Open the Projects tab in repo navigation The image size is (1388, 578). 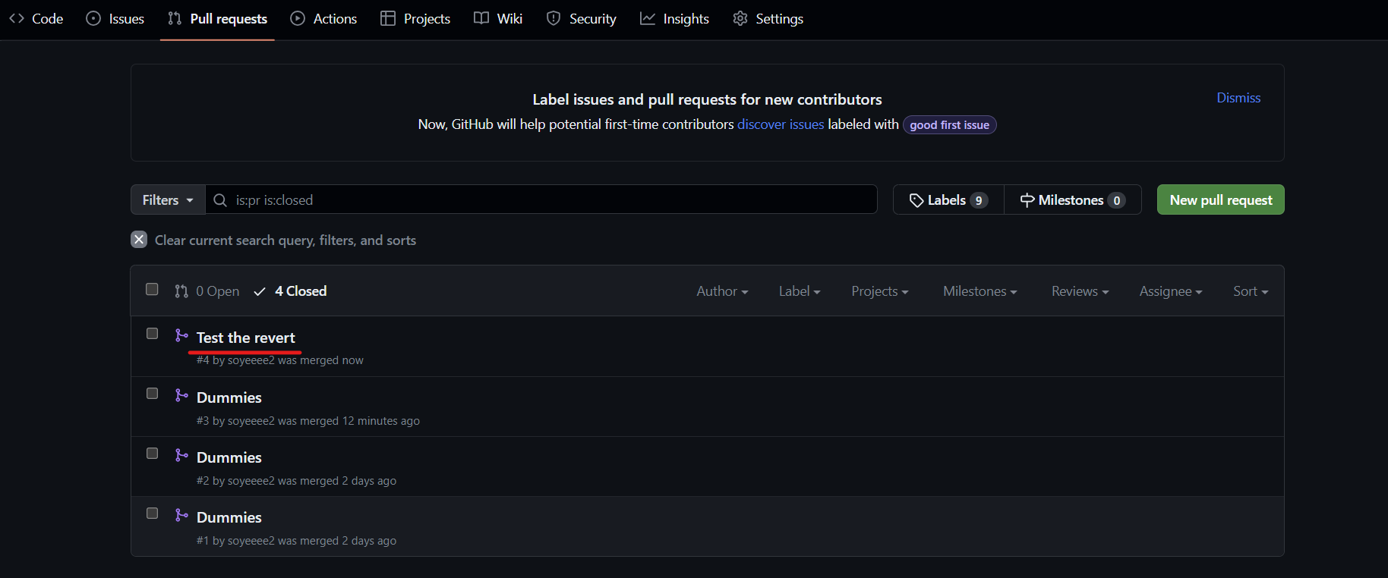click(415, 19)
